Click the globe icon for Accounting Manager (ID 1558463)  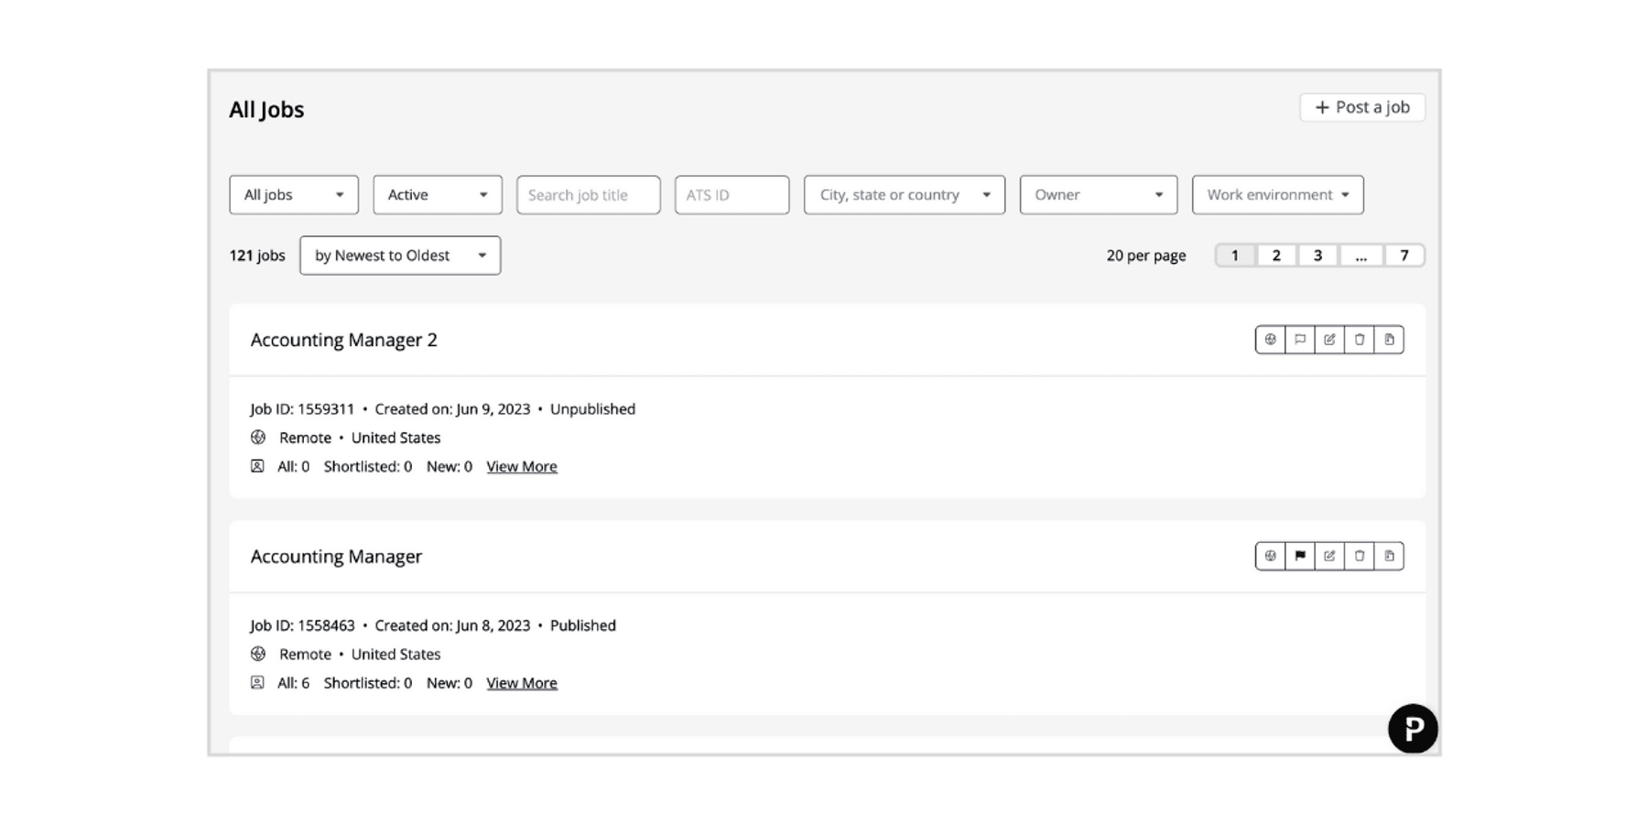point(1270,556)
